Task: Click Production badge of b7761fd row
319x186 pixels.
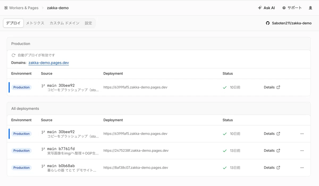Action: click(x=21, y=151)
